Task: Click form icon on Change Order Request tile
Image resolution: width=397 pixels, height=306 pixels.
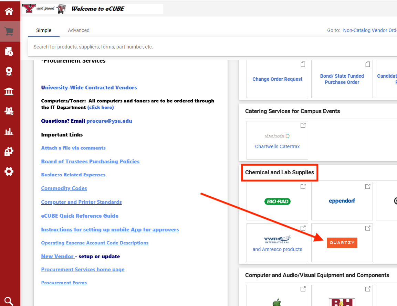Action: (303, 64)
